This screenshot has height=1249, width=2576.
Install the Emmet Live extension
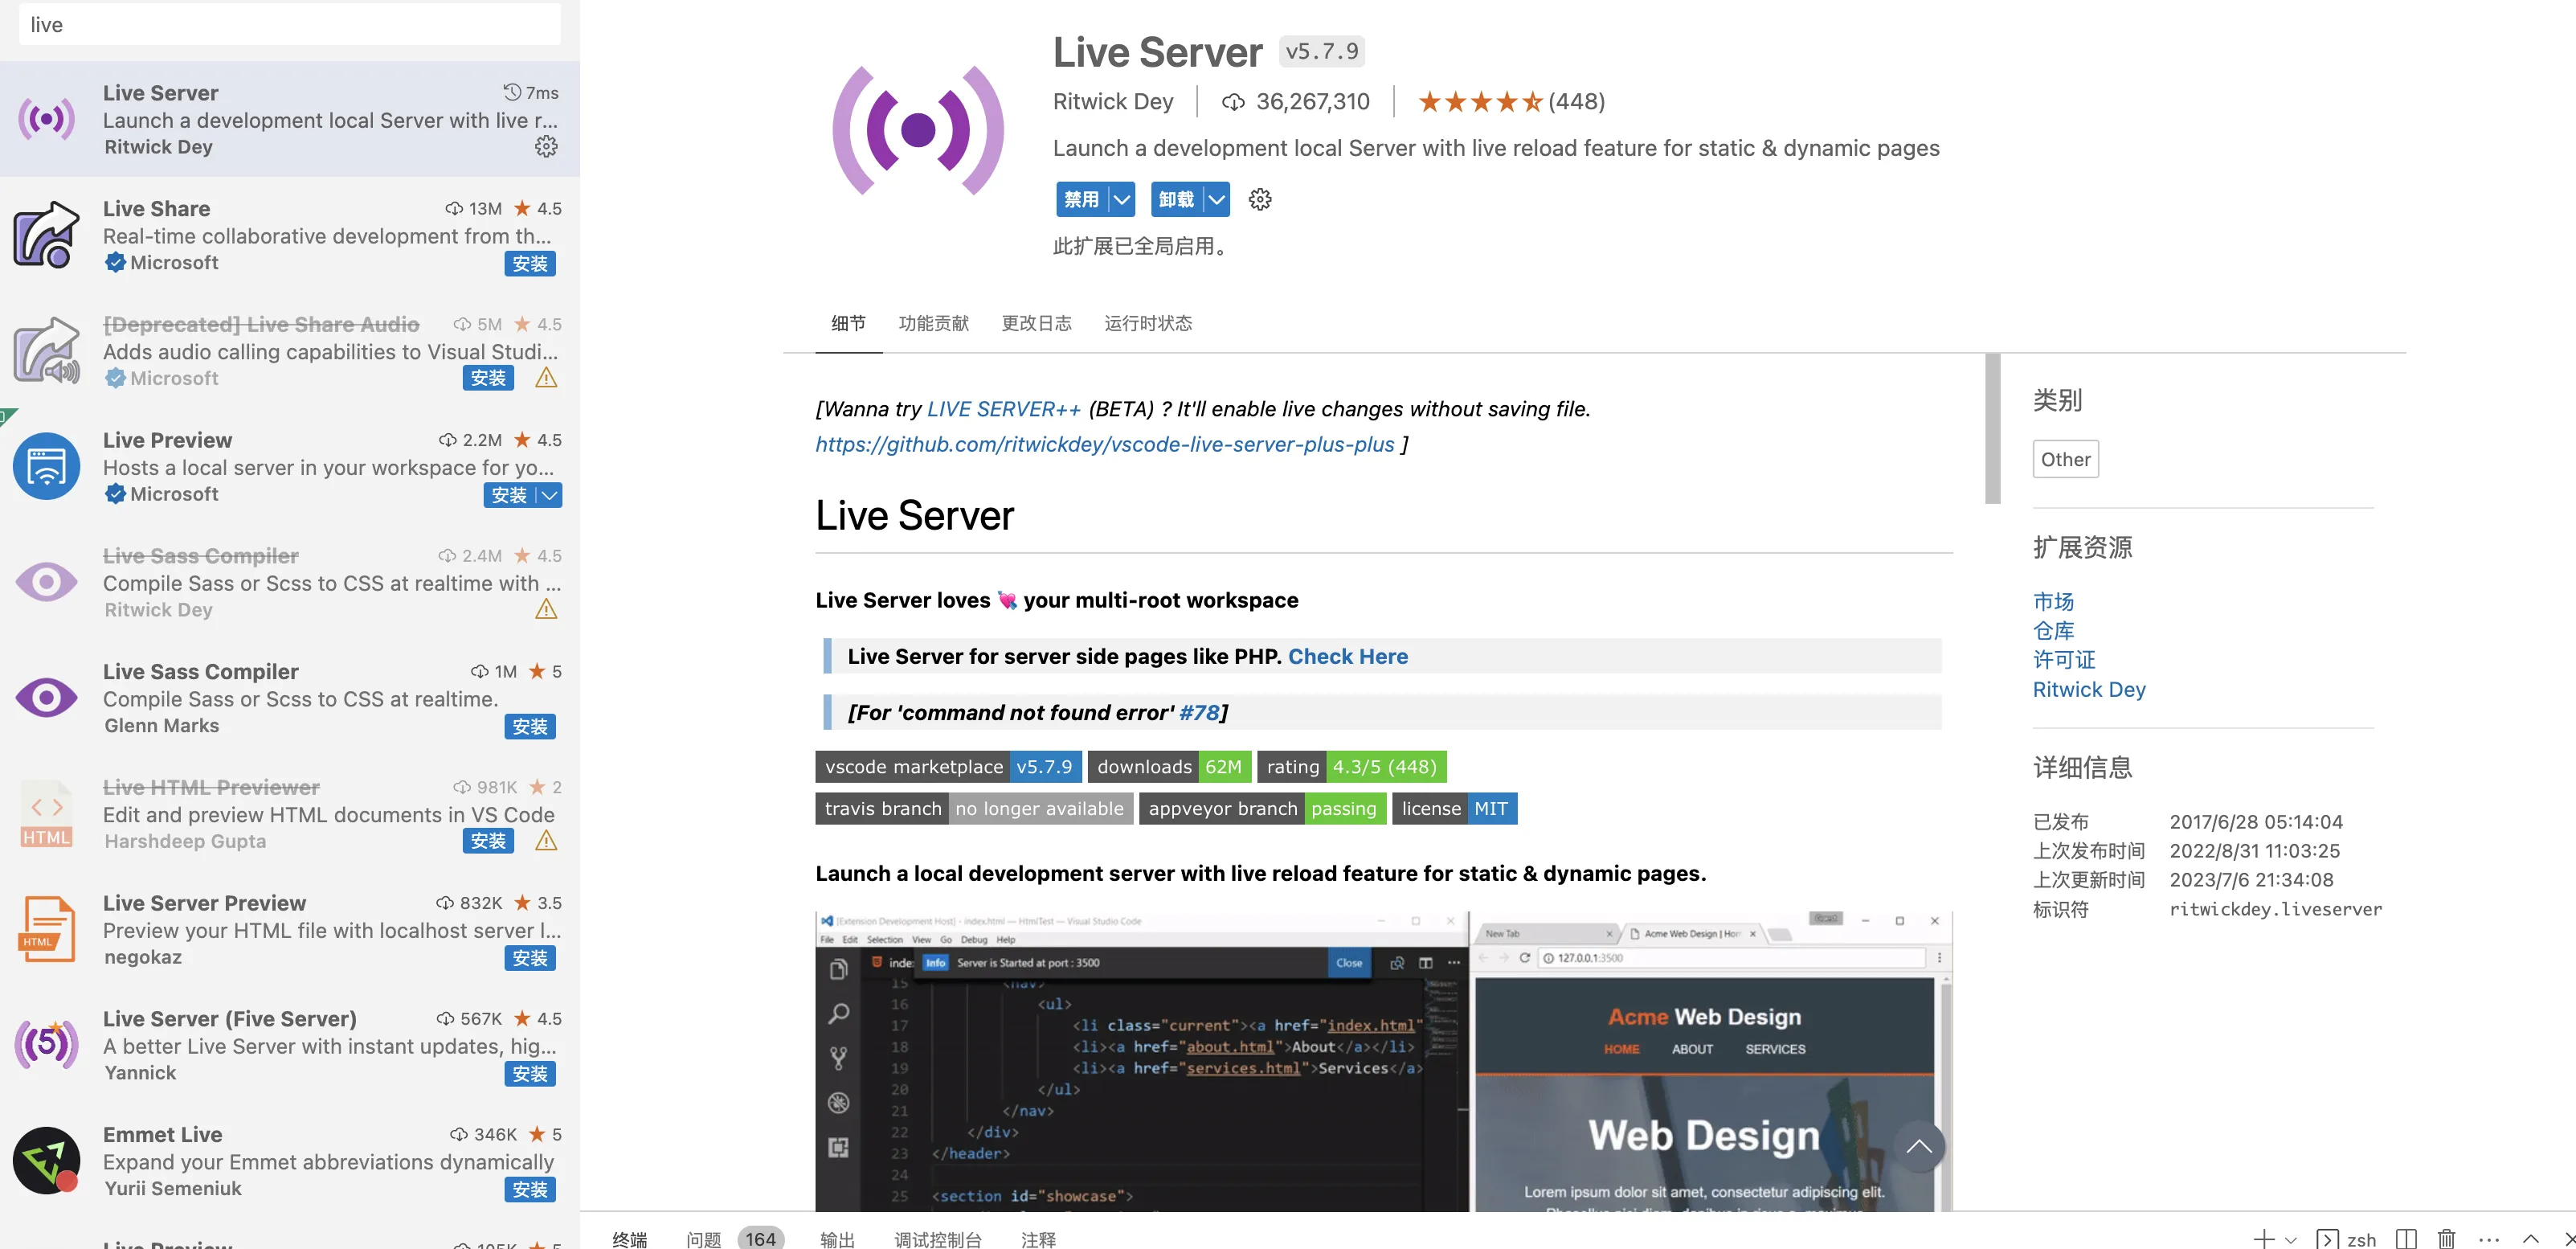pyautogui.click(x=530, y=1189)
